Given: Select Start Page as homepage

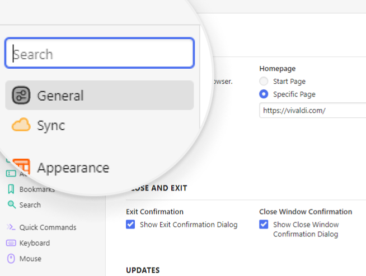Looking at the screenshot, I should point(264,81).
